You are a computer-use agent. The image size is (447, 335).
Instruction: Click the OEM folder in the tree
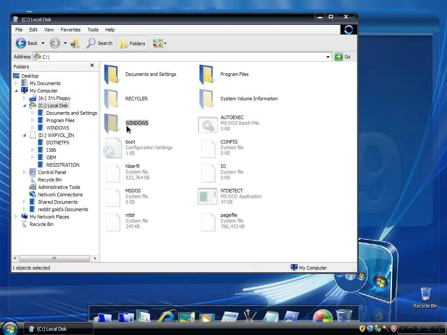[52, 157]
